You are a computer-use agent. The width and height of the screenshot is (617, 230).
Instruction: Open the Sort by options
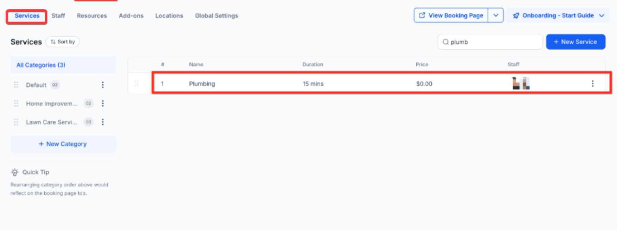(62, 42)
